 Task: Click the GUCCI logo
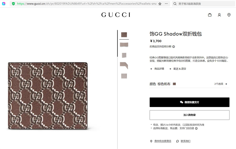point(116,15)
